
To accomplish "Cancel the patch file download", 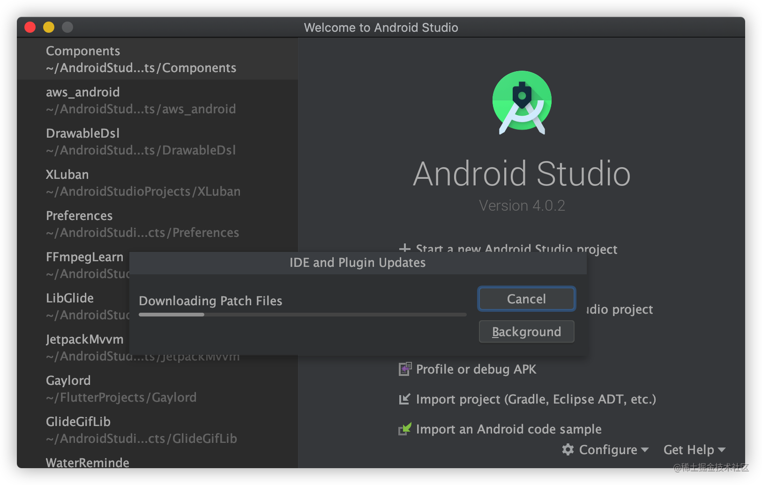I will coord(526,299).
